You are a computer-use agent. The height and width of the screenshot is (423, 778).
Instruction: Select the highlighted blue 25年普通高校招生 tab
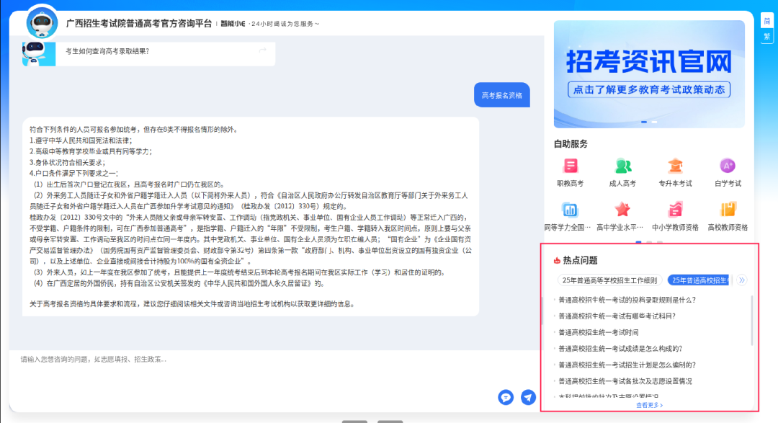point(698,280)
